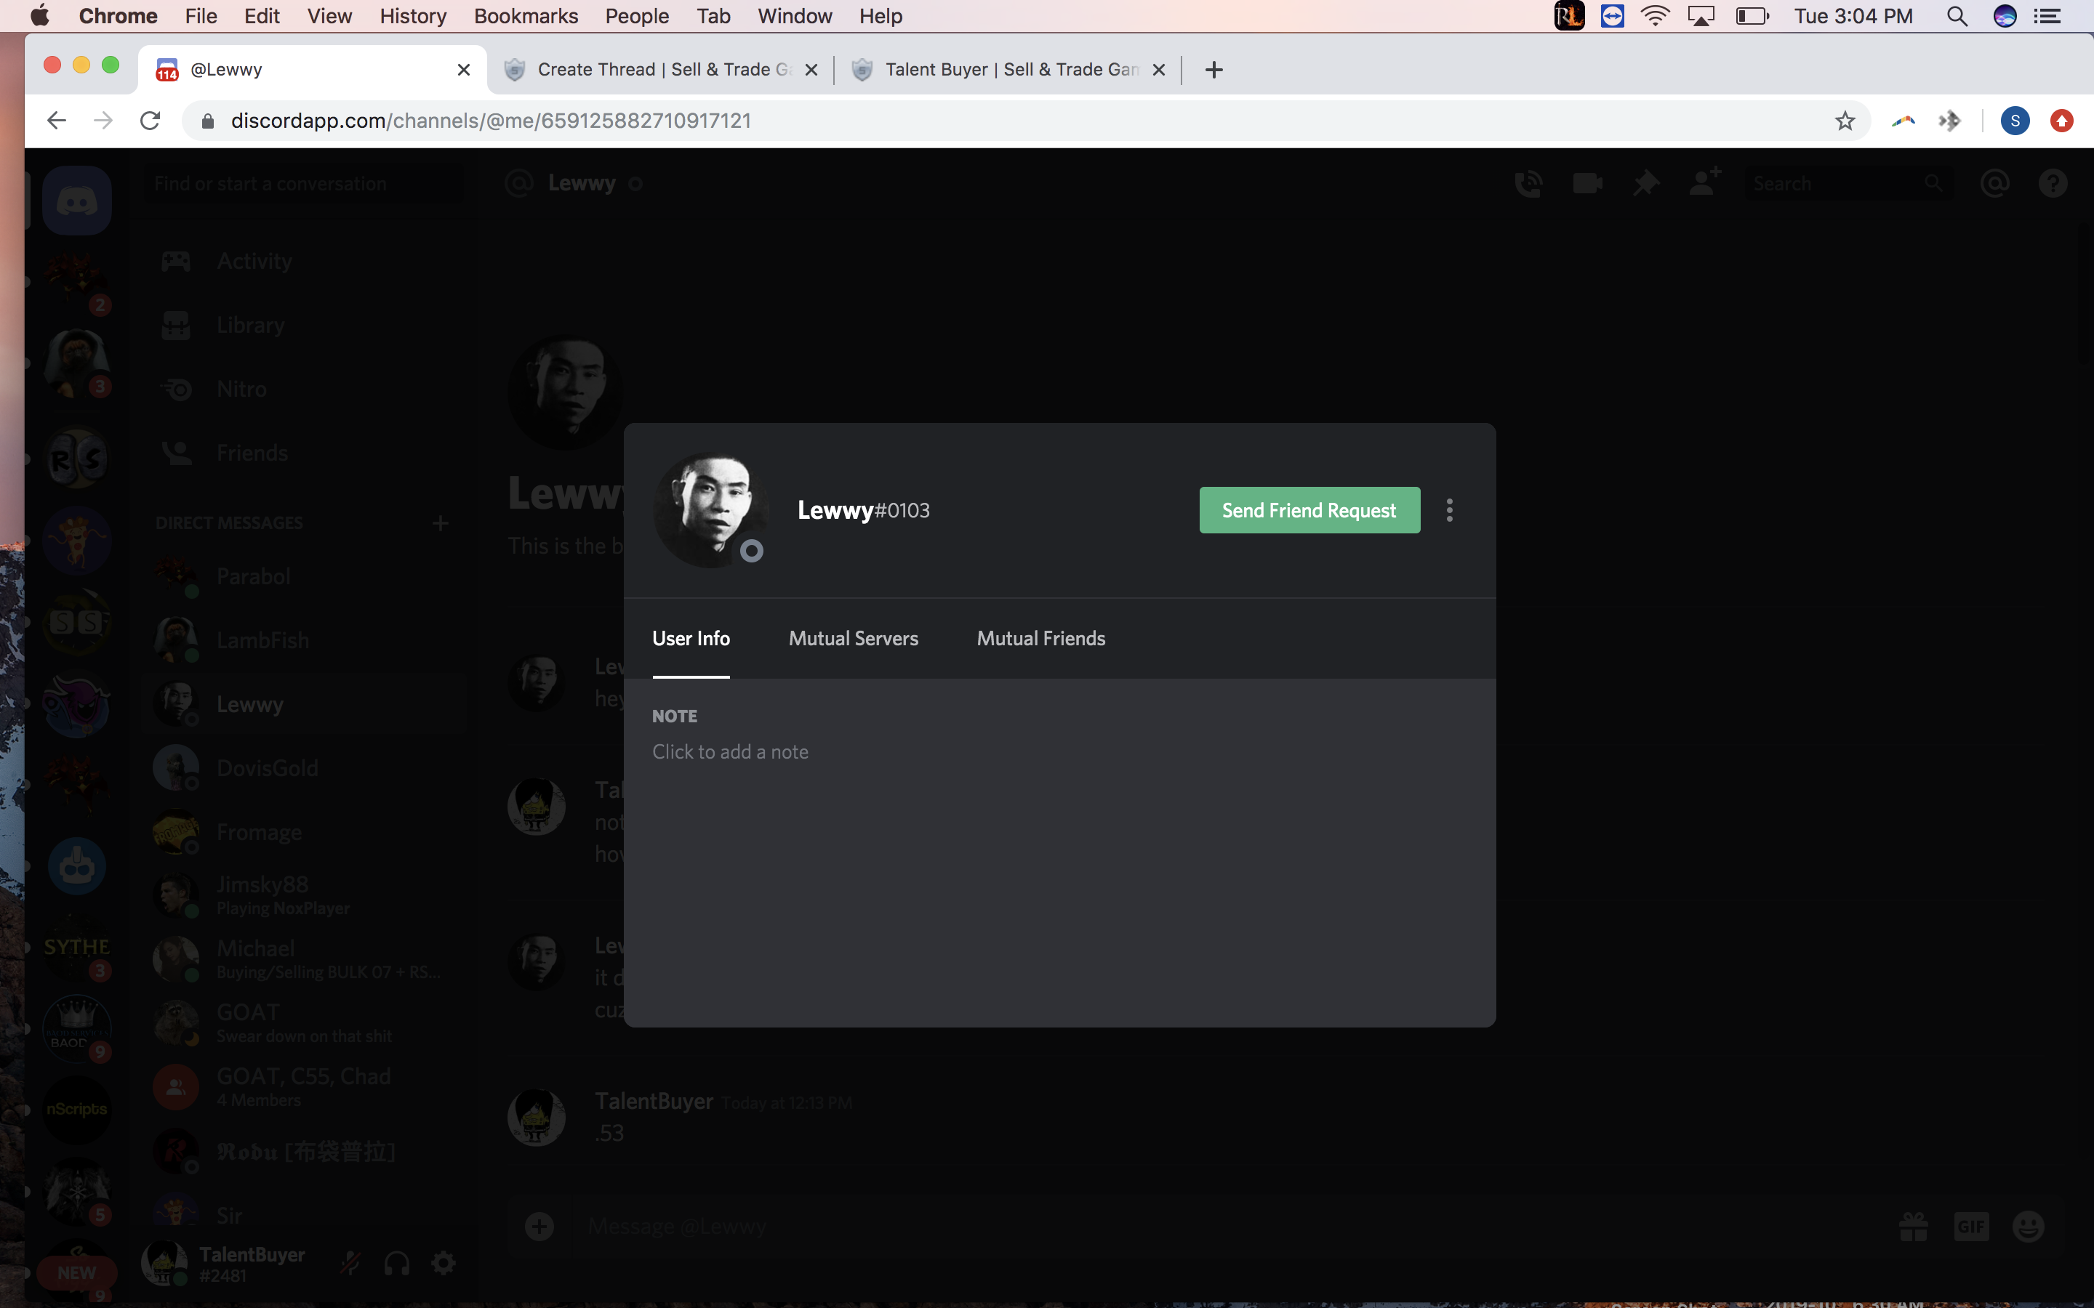Viewport: 2094px width, 1308px height.
Task: Open Friends in sidebar
Action: pyautogui.click(x=303, y=453)
